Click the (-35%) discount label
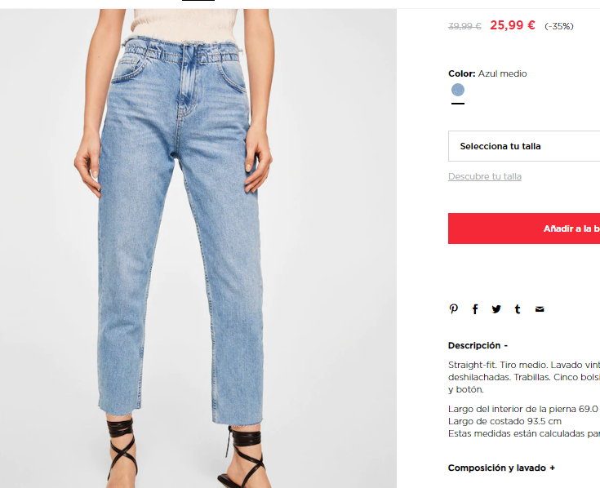 point(559,26)
